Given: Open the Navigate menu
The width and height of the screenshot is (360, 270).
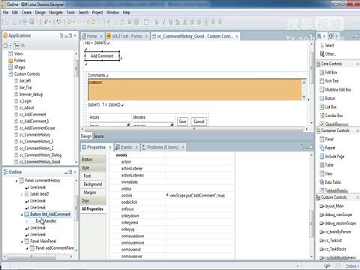Looking at the screenshot, I should [55, 12].
